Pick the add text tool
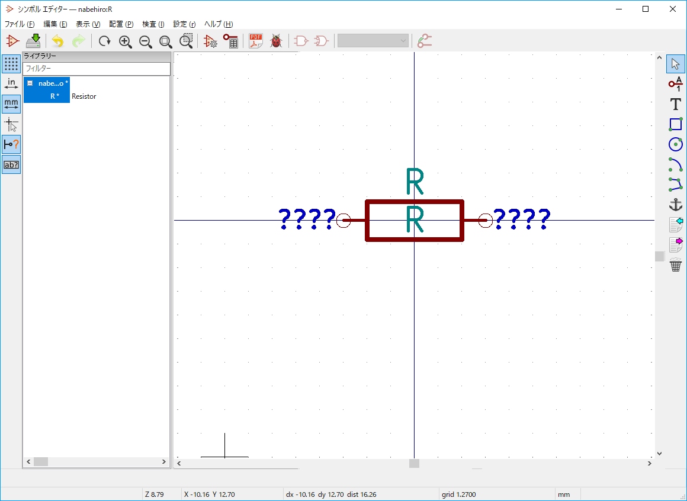The image size is (687, 501). point(676,104)
